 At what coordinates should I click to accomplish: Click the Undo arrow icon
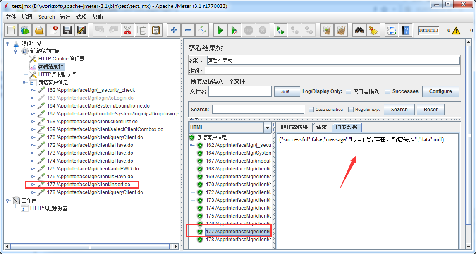coord(99,30)
